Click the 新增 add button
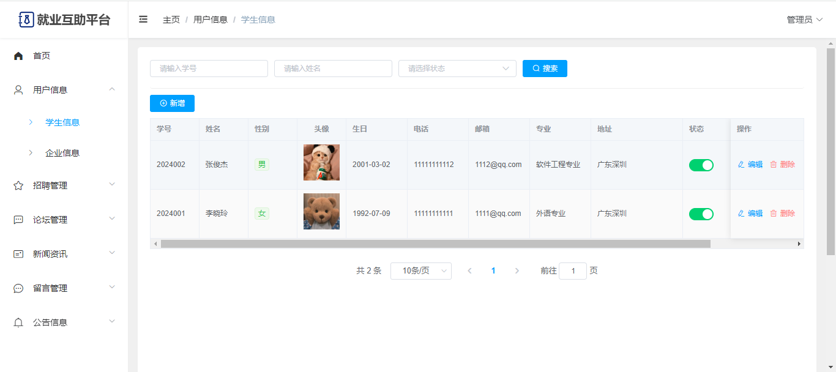This screenshot has height=372, width=836. coord(172,103)
